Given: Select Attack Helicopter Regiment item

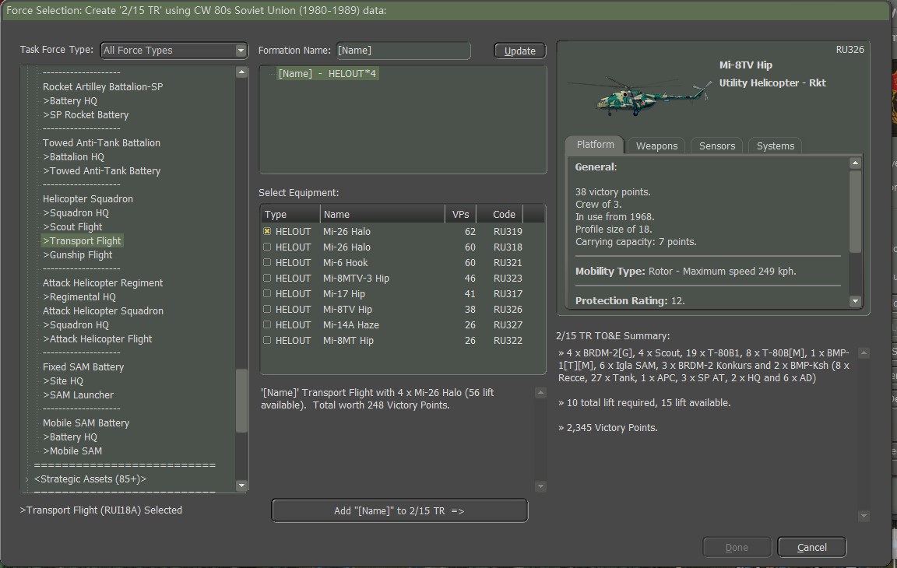Looking at the screenshot, I should [x=103, y=283].
